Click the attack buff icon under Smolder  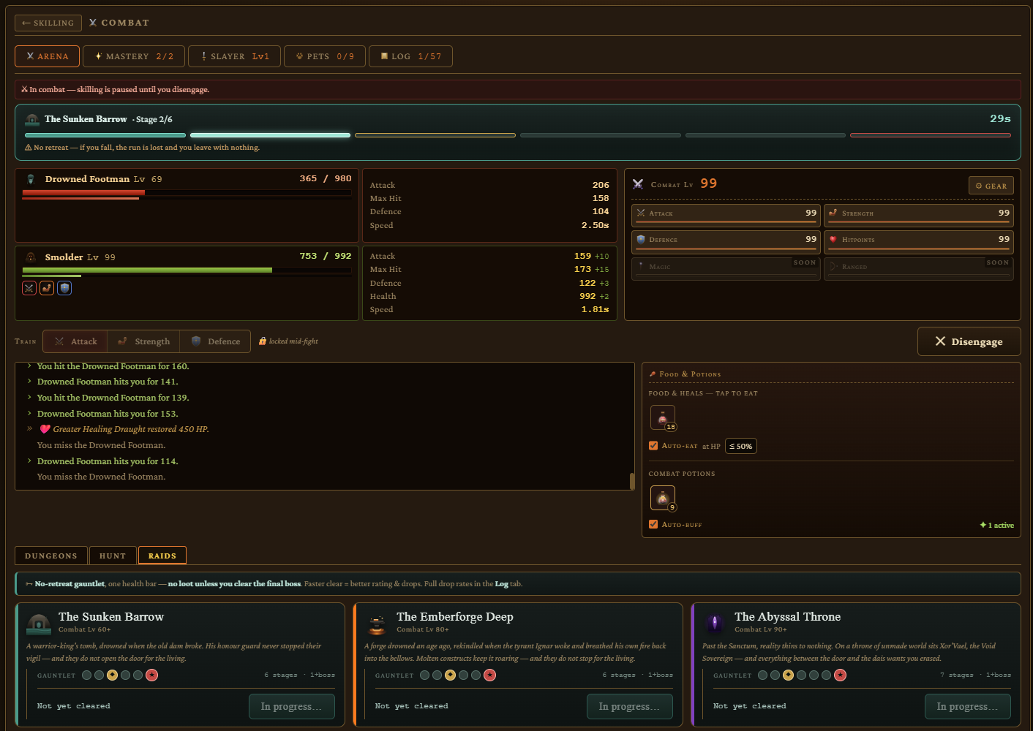[29, 288]
